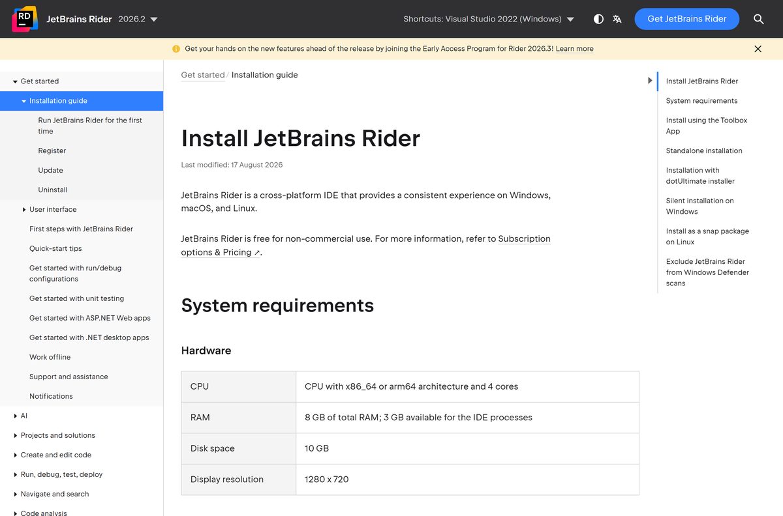783x516 pixels.
Task: Click the yellow info icon in banner
Action: coord(176,49)
